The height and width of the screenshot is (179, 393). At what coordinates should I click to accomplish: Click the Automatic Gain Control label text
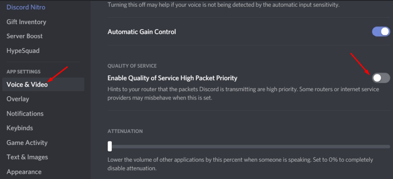click(x=141, y=32)
